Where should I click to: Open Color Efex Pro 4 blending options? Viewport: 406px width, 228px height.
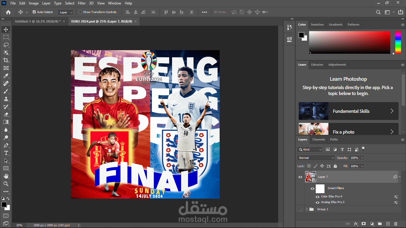pos(396,197)
